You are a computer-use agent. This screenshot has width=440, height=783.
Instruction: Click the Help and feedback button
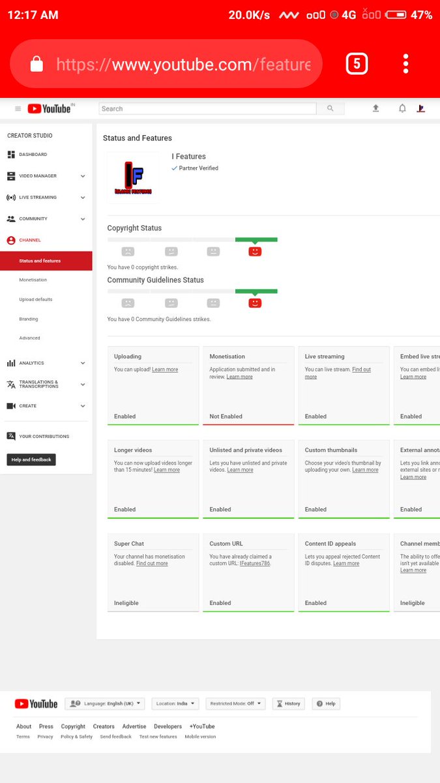click(x=31, y=460)
